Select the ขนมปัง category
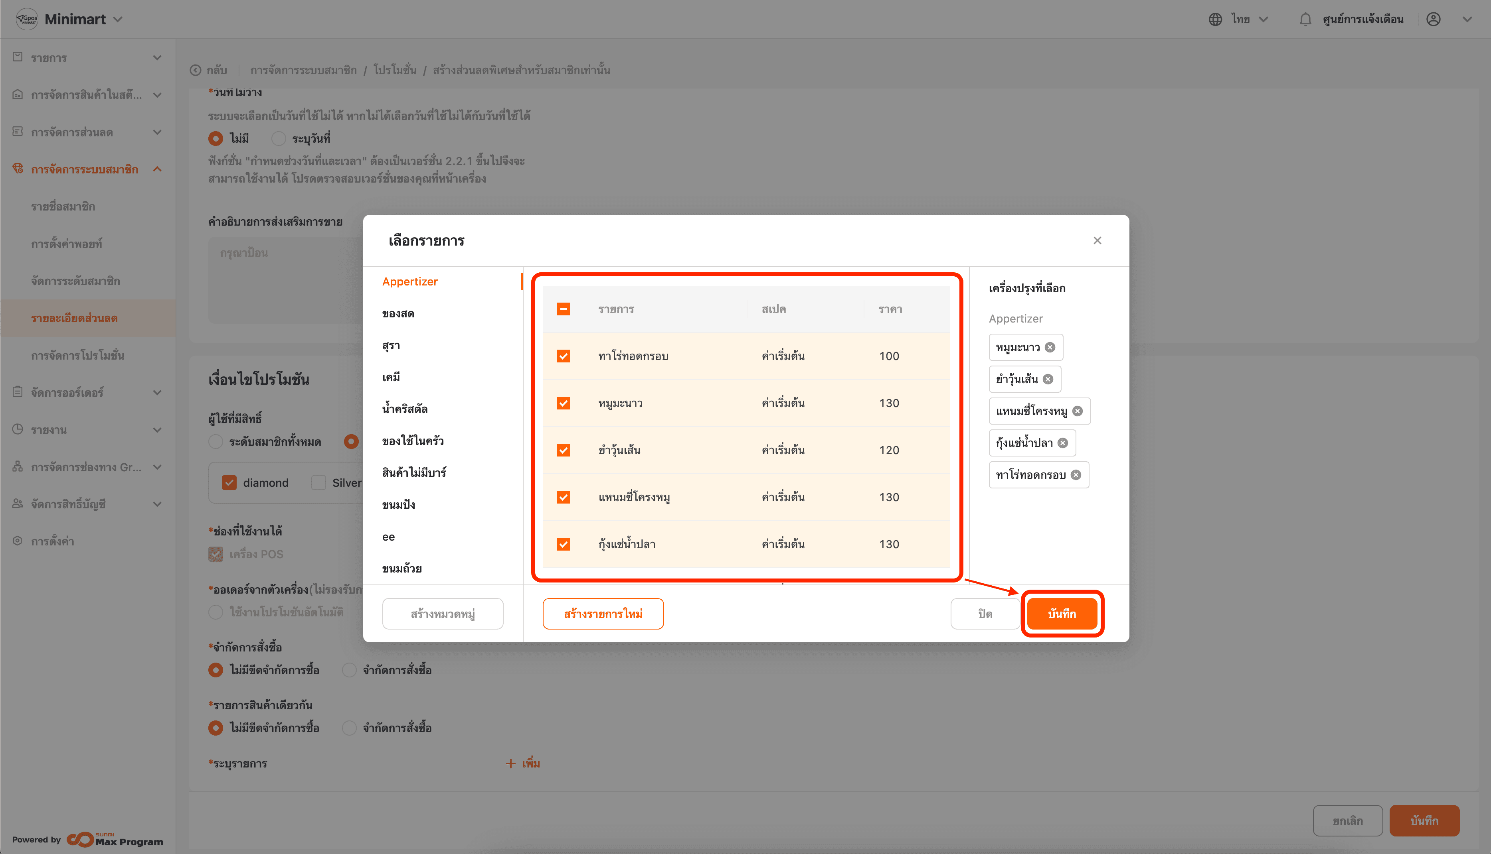 (399, 504)
